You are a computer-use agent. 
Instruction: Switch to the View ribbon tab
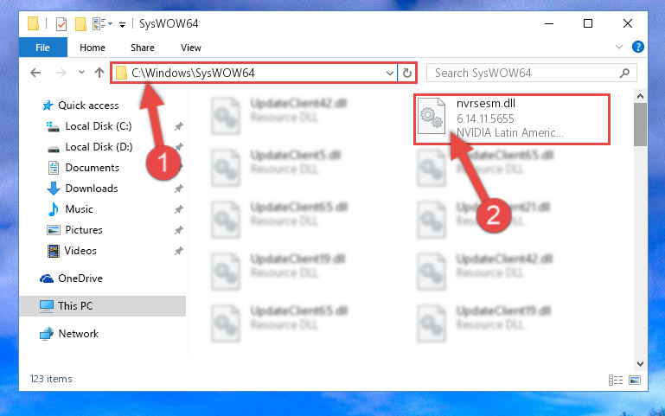point(191,48)
